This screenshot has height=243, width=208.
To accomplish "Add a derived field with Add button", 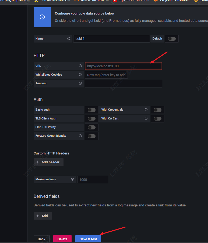I will coord(43,216).
